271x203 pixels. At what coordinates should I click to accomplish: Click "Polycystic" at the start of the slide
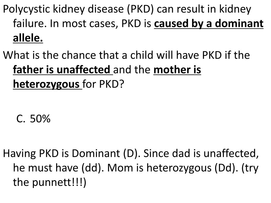(26, 9)
